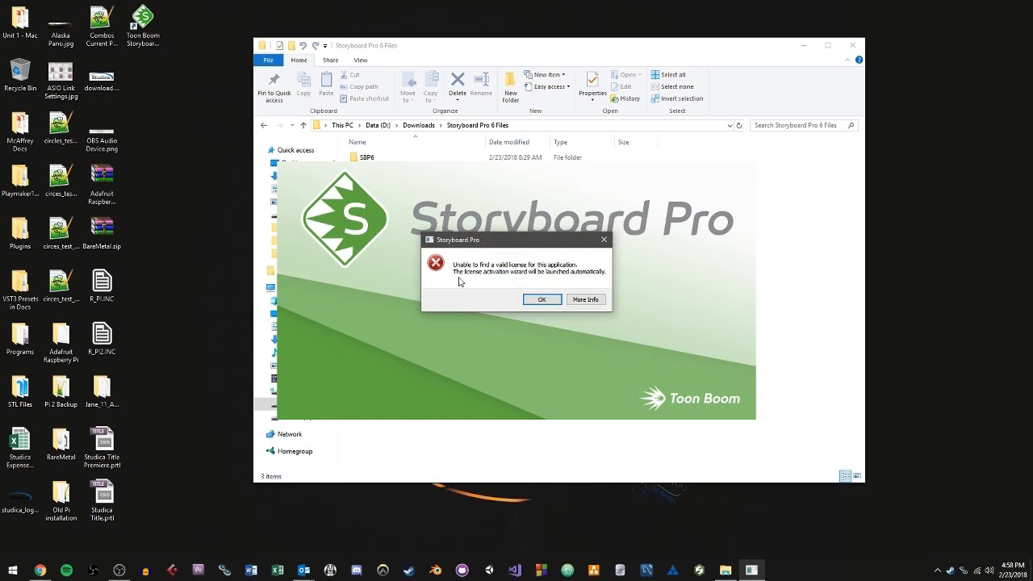The width and height of the screenshot is (1033, 581).
Task: Click Select all in the ribbon
Action: pyautogui.click(x=668, y=75)
